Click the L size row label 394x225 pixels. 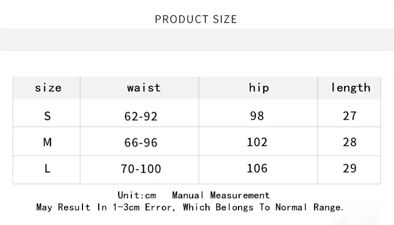coord(47,168)
